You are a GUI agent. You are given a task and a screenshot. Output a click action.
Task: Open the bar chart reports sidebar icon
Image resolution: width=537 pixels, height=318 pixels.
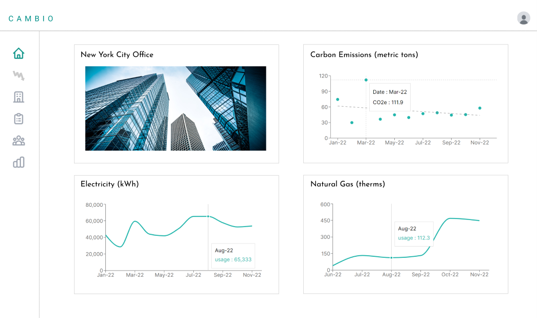point(18,162)
